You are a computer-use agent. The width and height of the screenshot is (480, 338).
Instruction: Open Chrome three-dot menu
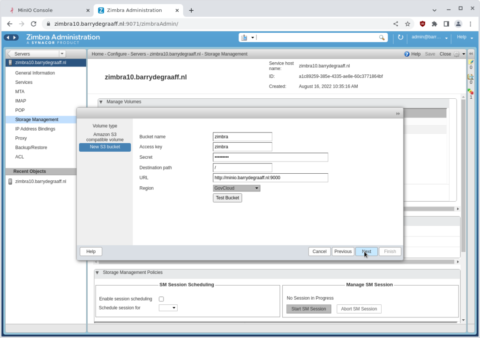(471, 24)
